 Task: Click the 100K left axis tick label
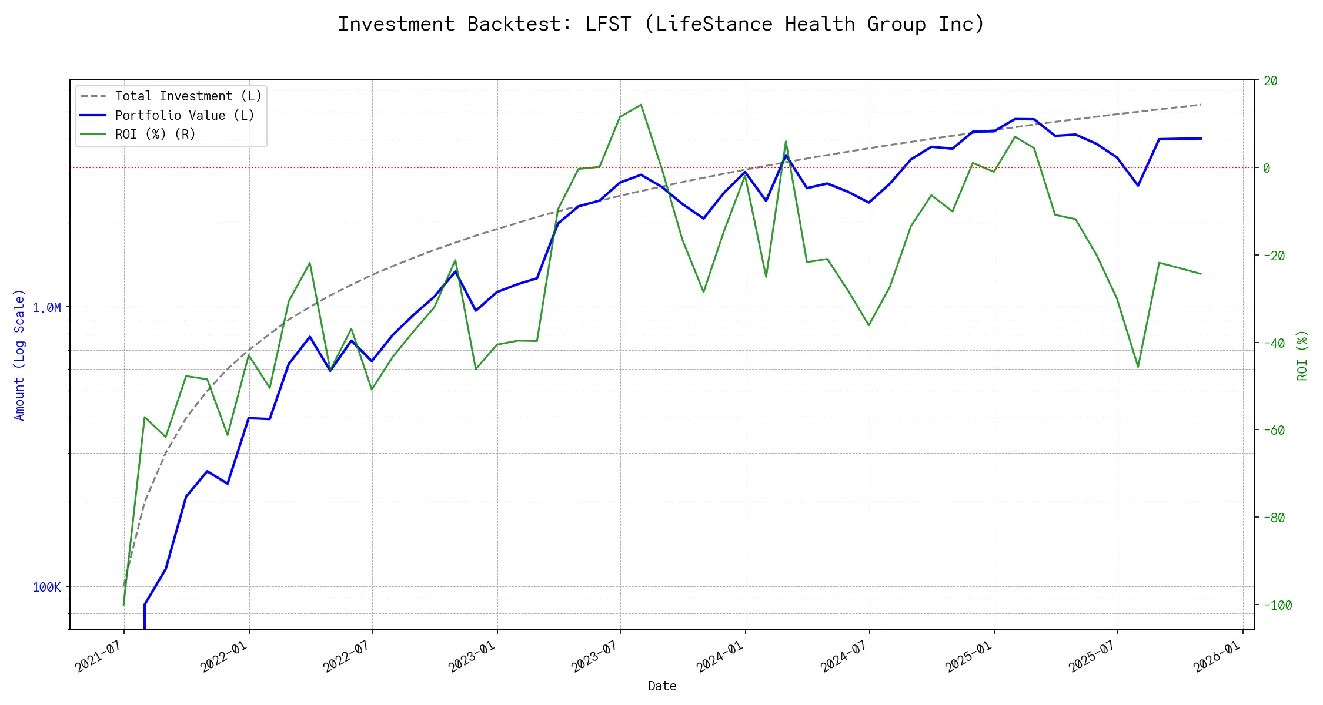[x=46, y=587]
